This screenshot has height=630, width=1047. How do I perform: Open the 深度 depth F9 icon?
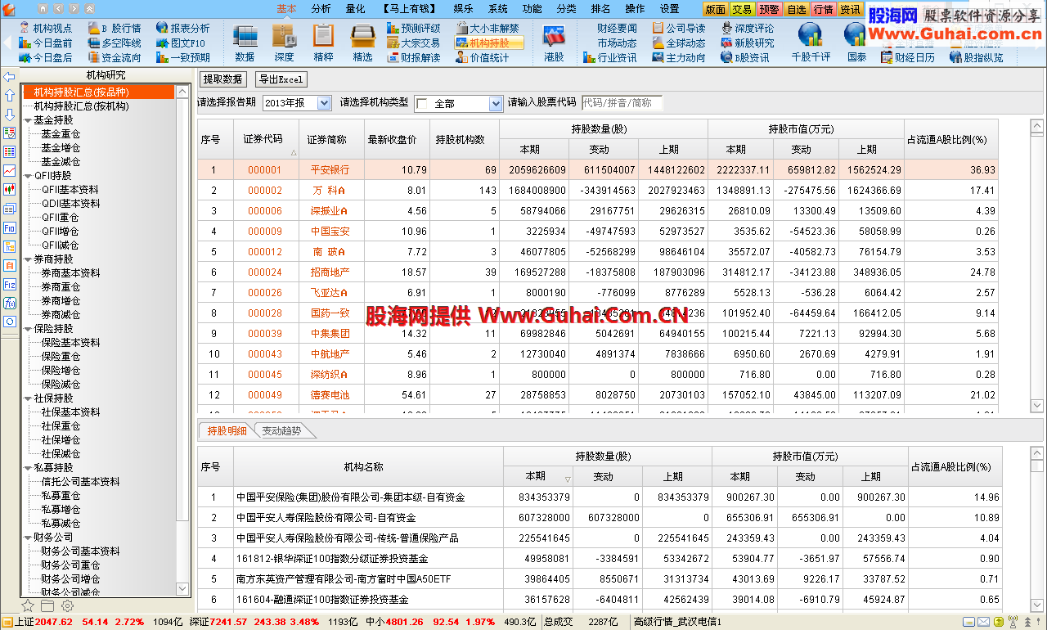[284, 43]
